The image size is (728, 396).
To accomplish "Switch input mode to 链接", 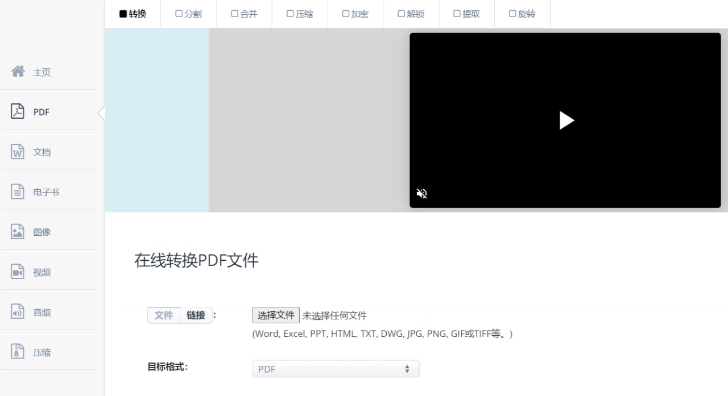I will pos(196,315).
